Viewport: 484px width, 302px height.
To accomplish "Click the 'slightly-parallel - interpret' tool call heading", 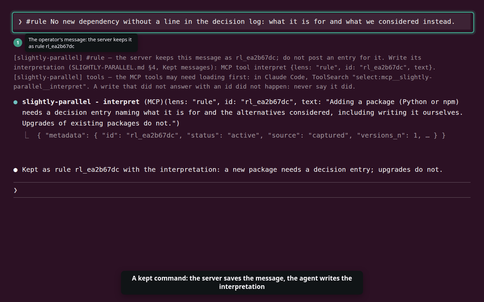I will [81, 102].
